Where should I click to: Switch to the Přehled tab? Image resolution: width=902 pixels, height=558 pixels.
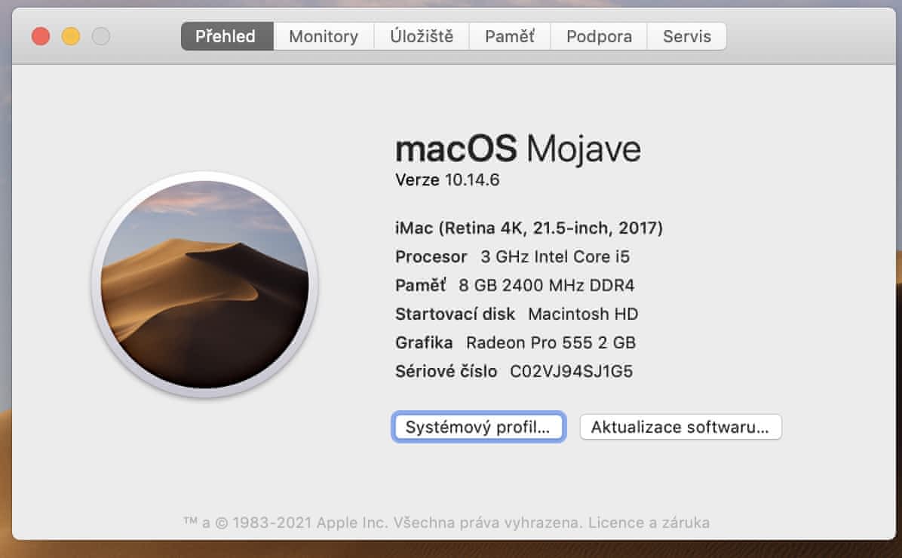[x=227, y=36]
